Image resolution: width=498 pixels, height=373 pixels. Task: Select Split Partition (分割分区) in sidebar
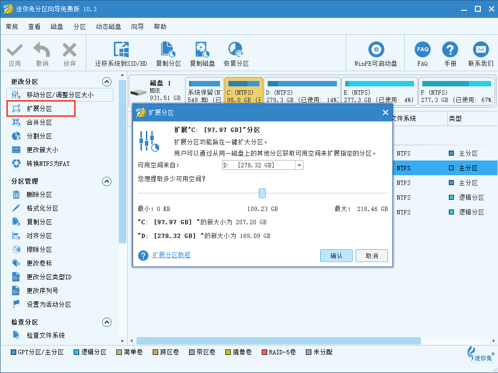tap(39, 136)
